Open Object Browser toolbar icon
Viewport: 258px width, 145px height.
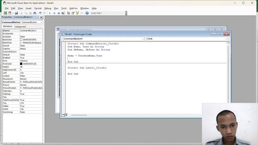click(x=77, y=13)
